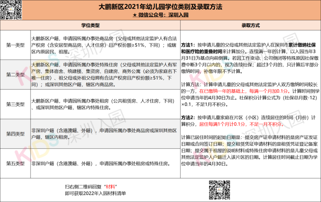Click the QR code beside the title

pyautogui.click(x=11, y=10)
